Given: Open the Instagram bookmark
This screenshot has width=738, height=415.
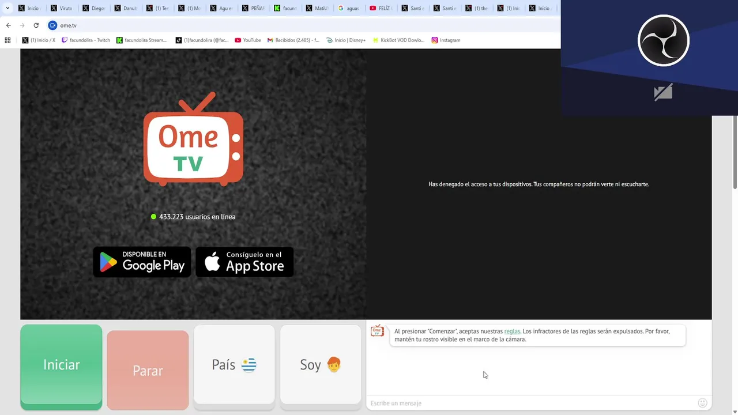Looking at the screenshot, I should point(446,40).
